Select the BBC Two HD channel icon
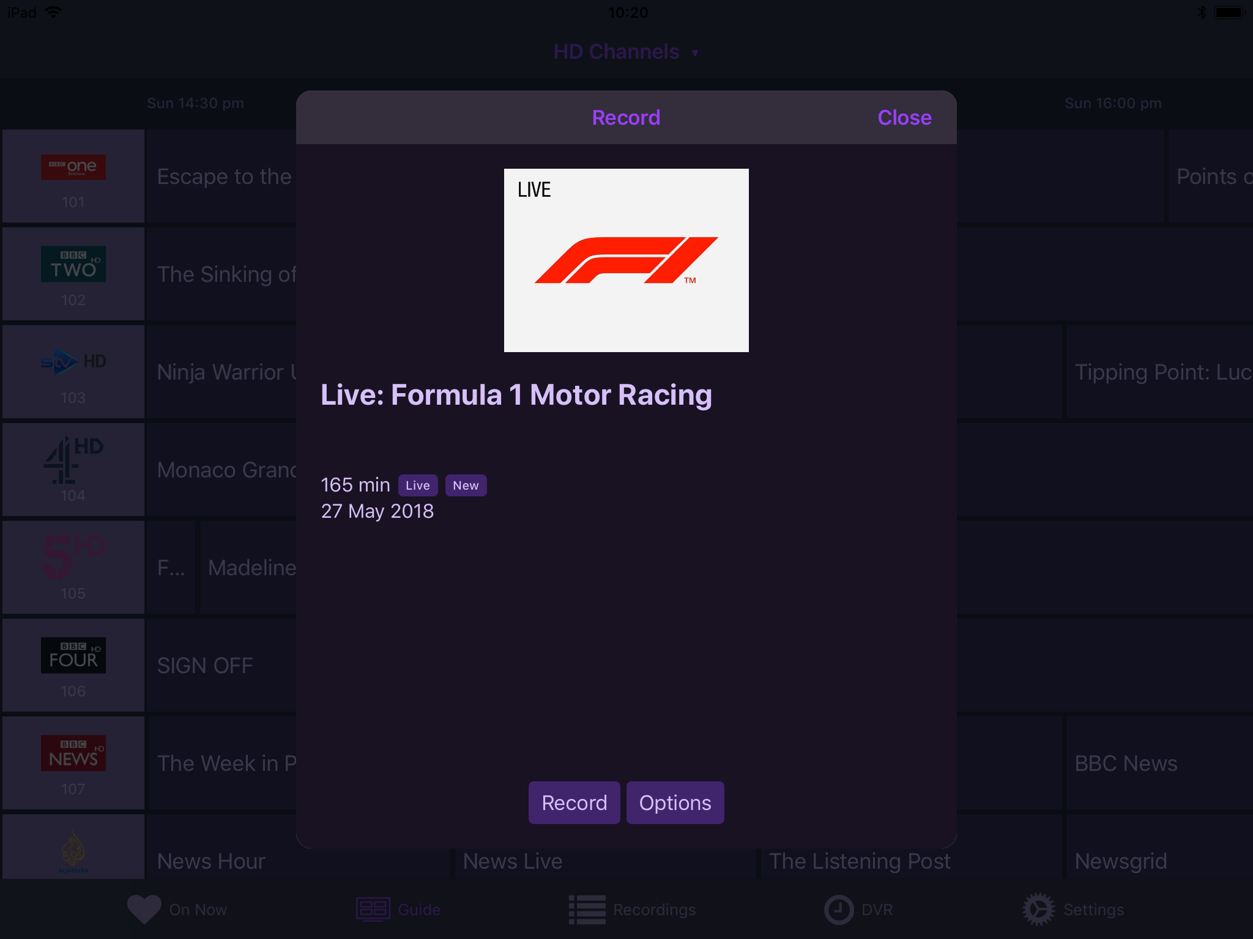Viewport: 1253px width, 939px height. pyautogui.click(x=73, y=264)
